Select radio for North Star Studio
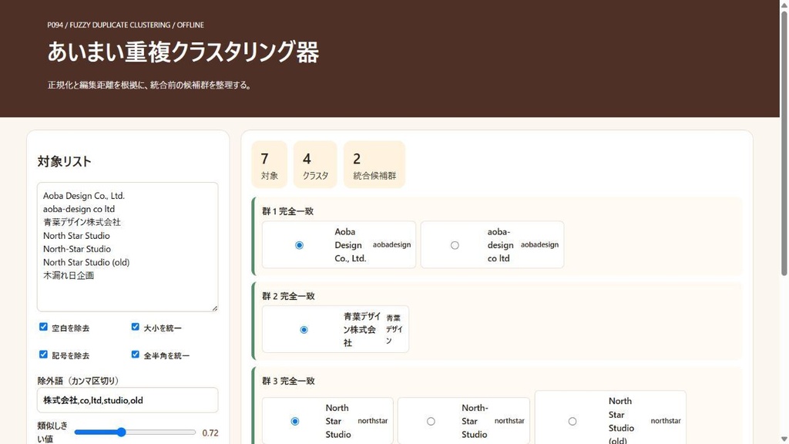 click(295, 422)
